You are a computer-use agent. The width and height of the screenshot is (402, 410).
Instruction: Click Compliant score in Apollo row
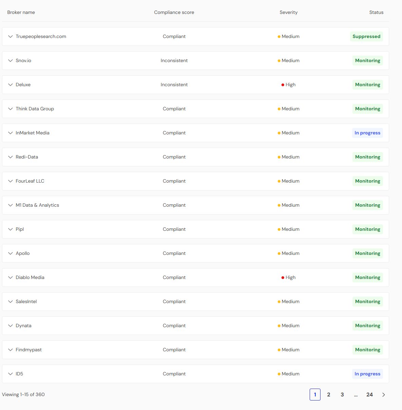(x=174, y=253)
